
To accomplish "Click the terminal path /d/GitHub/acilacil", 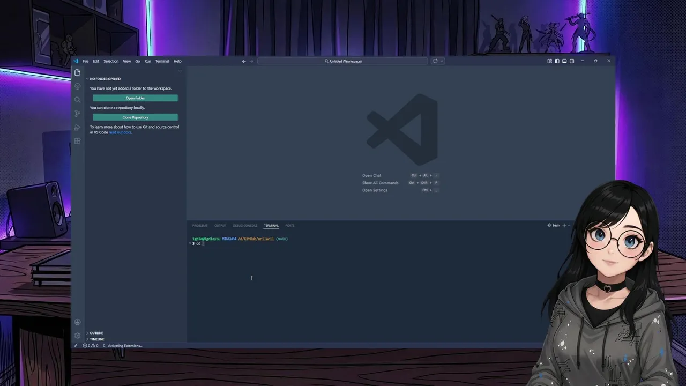I will tap(256, 239).
